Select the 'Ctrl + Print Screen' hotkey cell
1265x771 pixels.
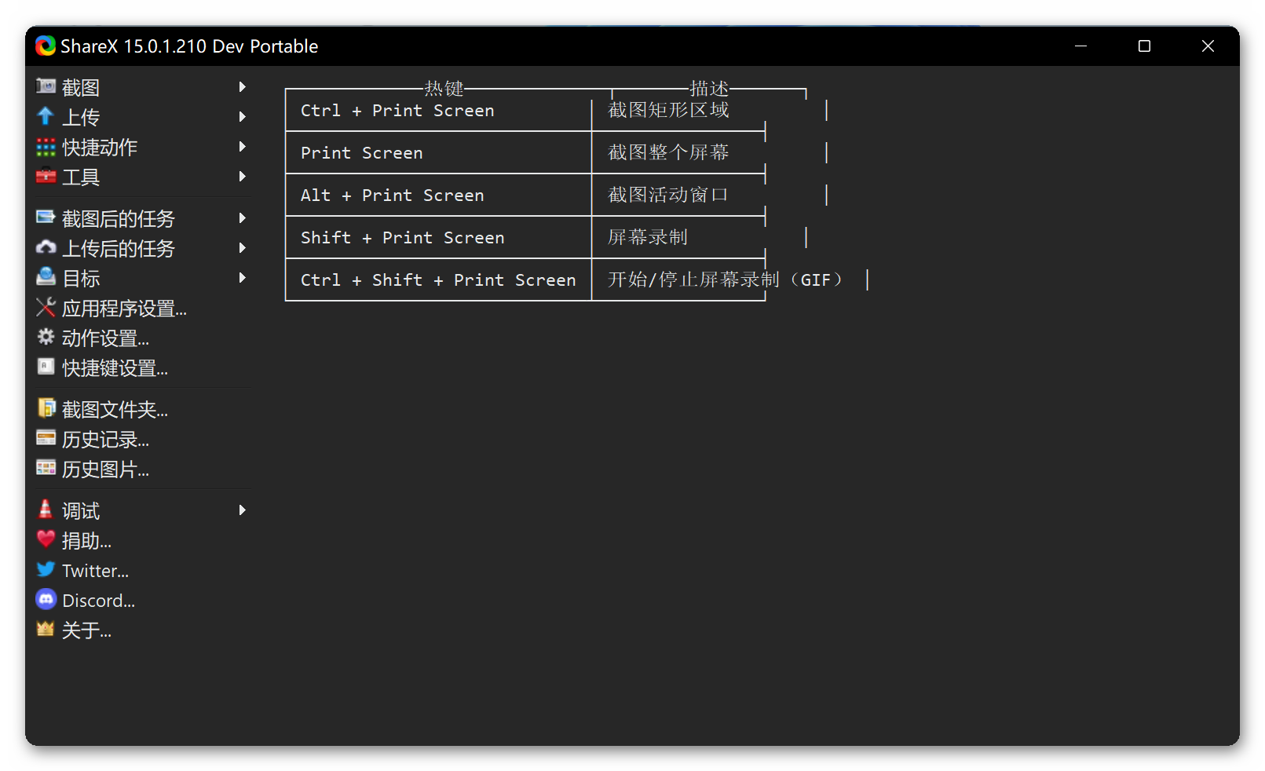coord(397,111)
